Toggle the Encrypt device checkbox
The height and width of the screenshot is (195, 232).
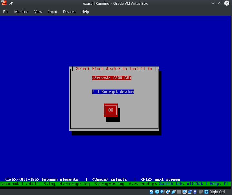pos(113,92)
